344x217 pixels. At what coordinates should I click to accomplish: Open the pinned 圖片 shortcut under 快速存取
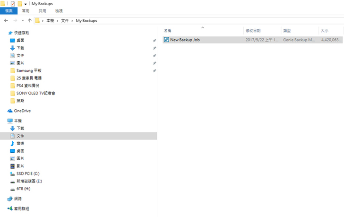(20, 63)
